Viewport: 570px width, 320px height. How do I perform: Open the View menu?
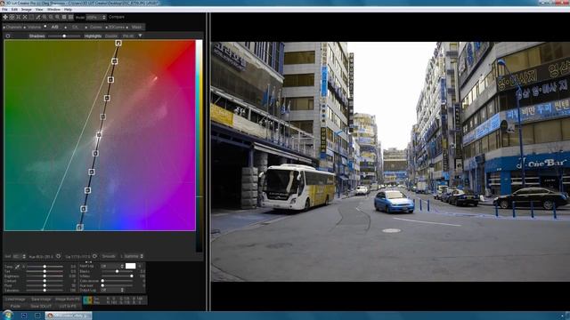click(x=39, y=10)
